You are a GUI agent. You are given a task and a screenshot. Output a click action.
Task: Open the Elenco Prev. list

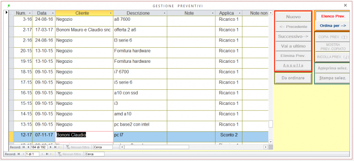point(333,16)
